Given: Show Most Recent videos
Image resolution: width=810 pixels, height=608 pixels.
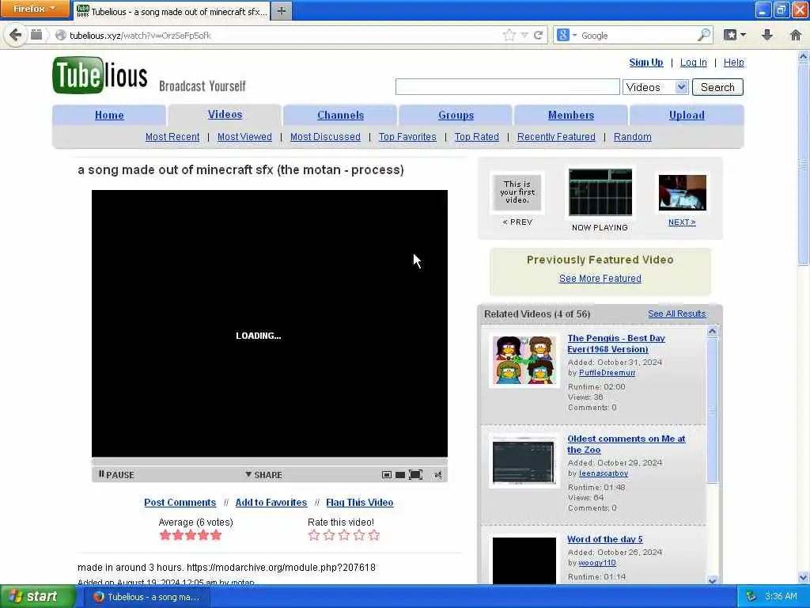Looking at the screenshot, I should click(172, 137).
